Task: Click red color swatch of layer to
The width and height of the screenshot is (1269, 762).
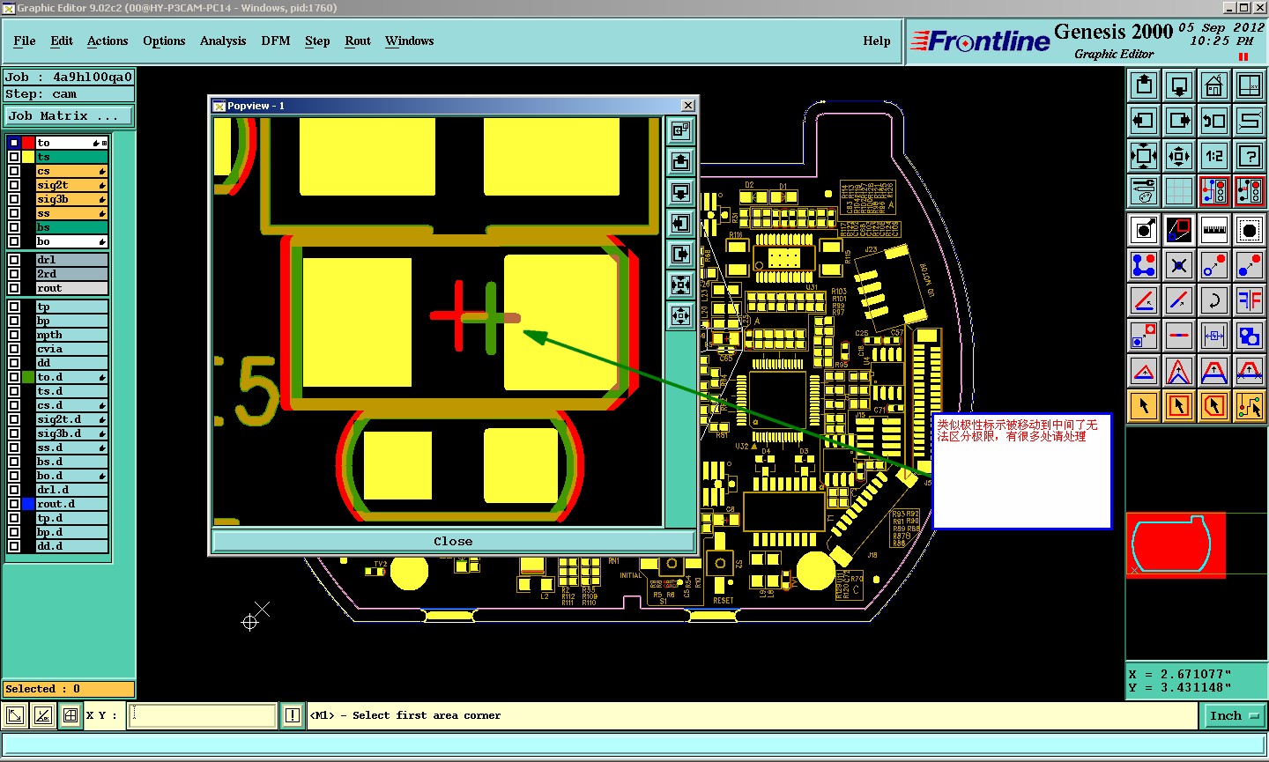Action: (28, 143)
